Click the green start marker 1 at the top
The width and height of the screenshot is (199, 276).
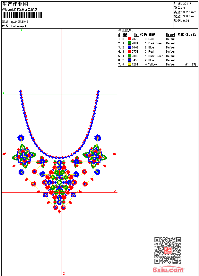click(21, 30)
